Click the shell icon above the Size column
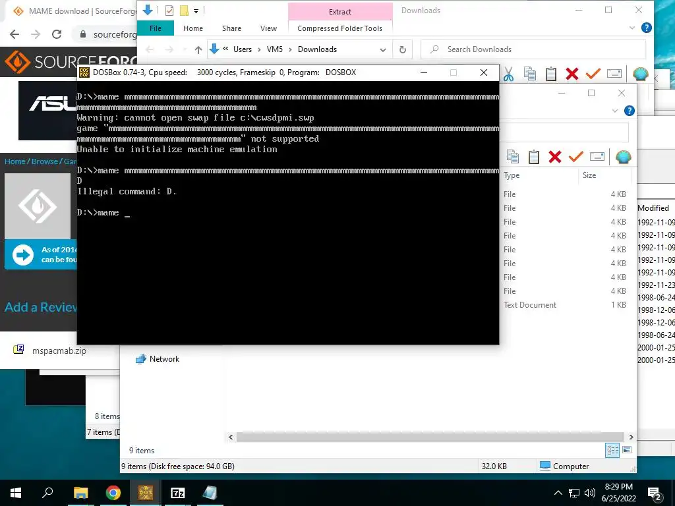Viewport: 675px width, 506px height. (x=624, y=157)
